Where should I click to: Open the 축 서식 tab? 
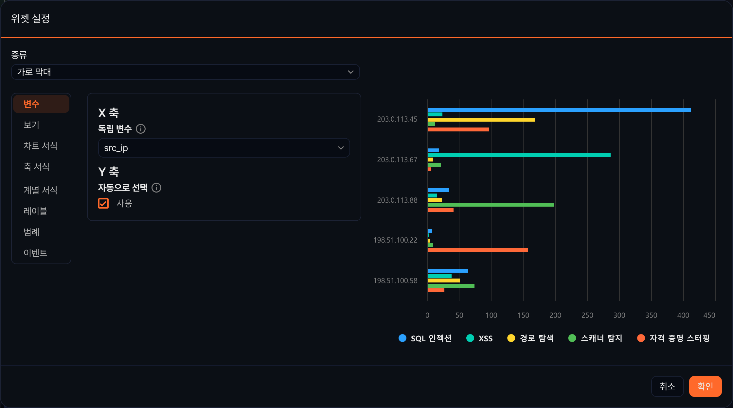tap(41, 167)
